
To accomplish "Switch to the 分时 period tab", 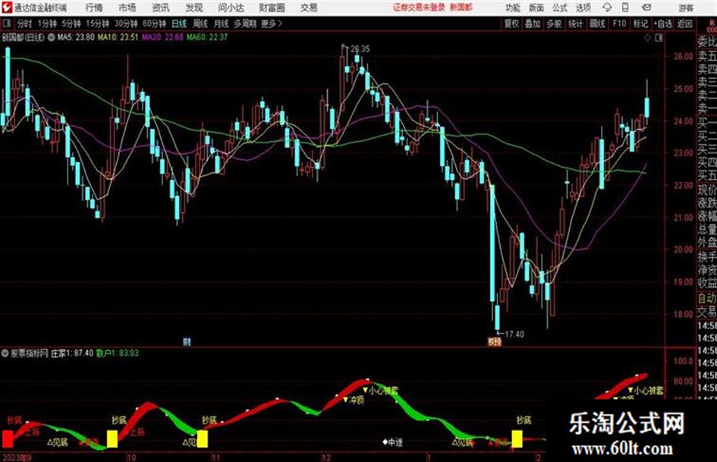I will tap(25, 24).
